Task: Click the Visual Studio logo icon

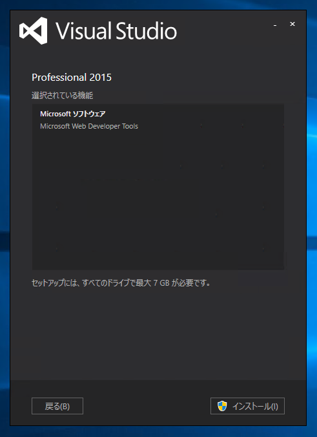Action: click(x=34, y=30)
